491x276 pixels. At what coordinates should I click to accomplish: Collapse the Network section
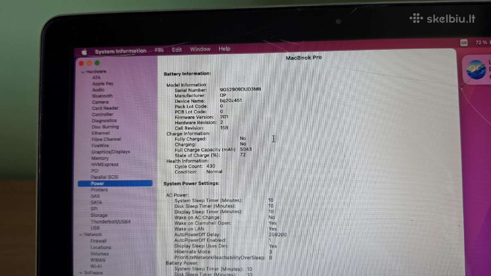[x=81, y=235]
